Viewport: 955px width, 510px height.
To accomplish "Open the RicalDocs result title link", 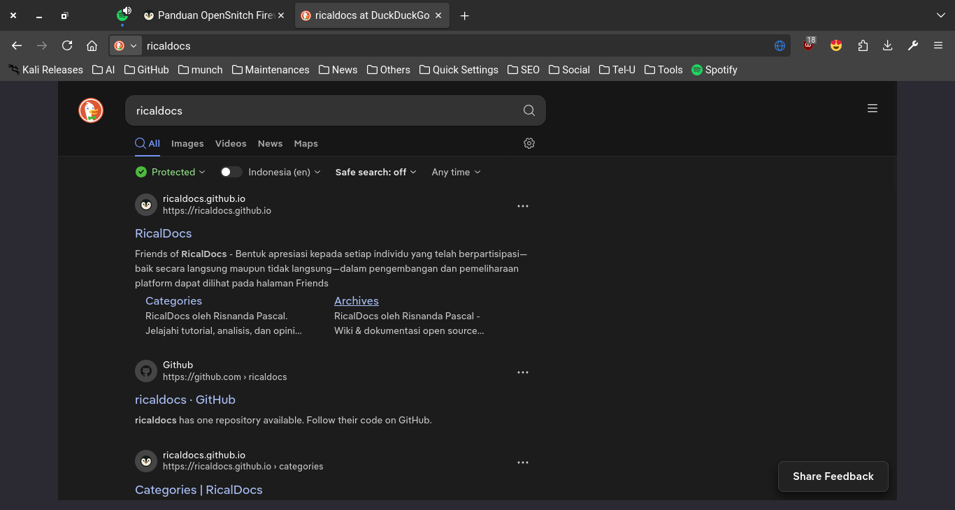I will [x=163, y=233].
